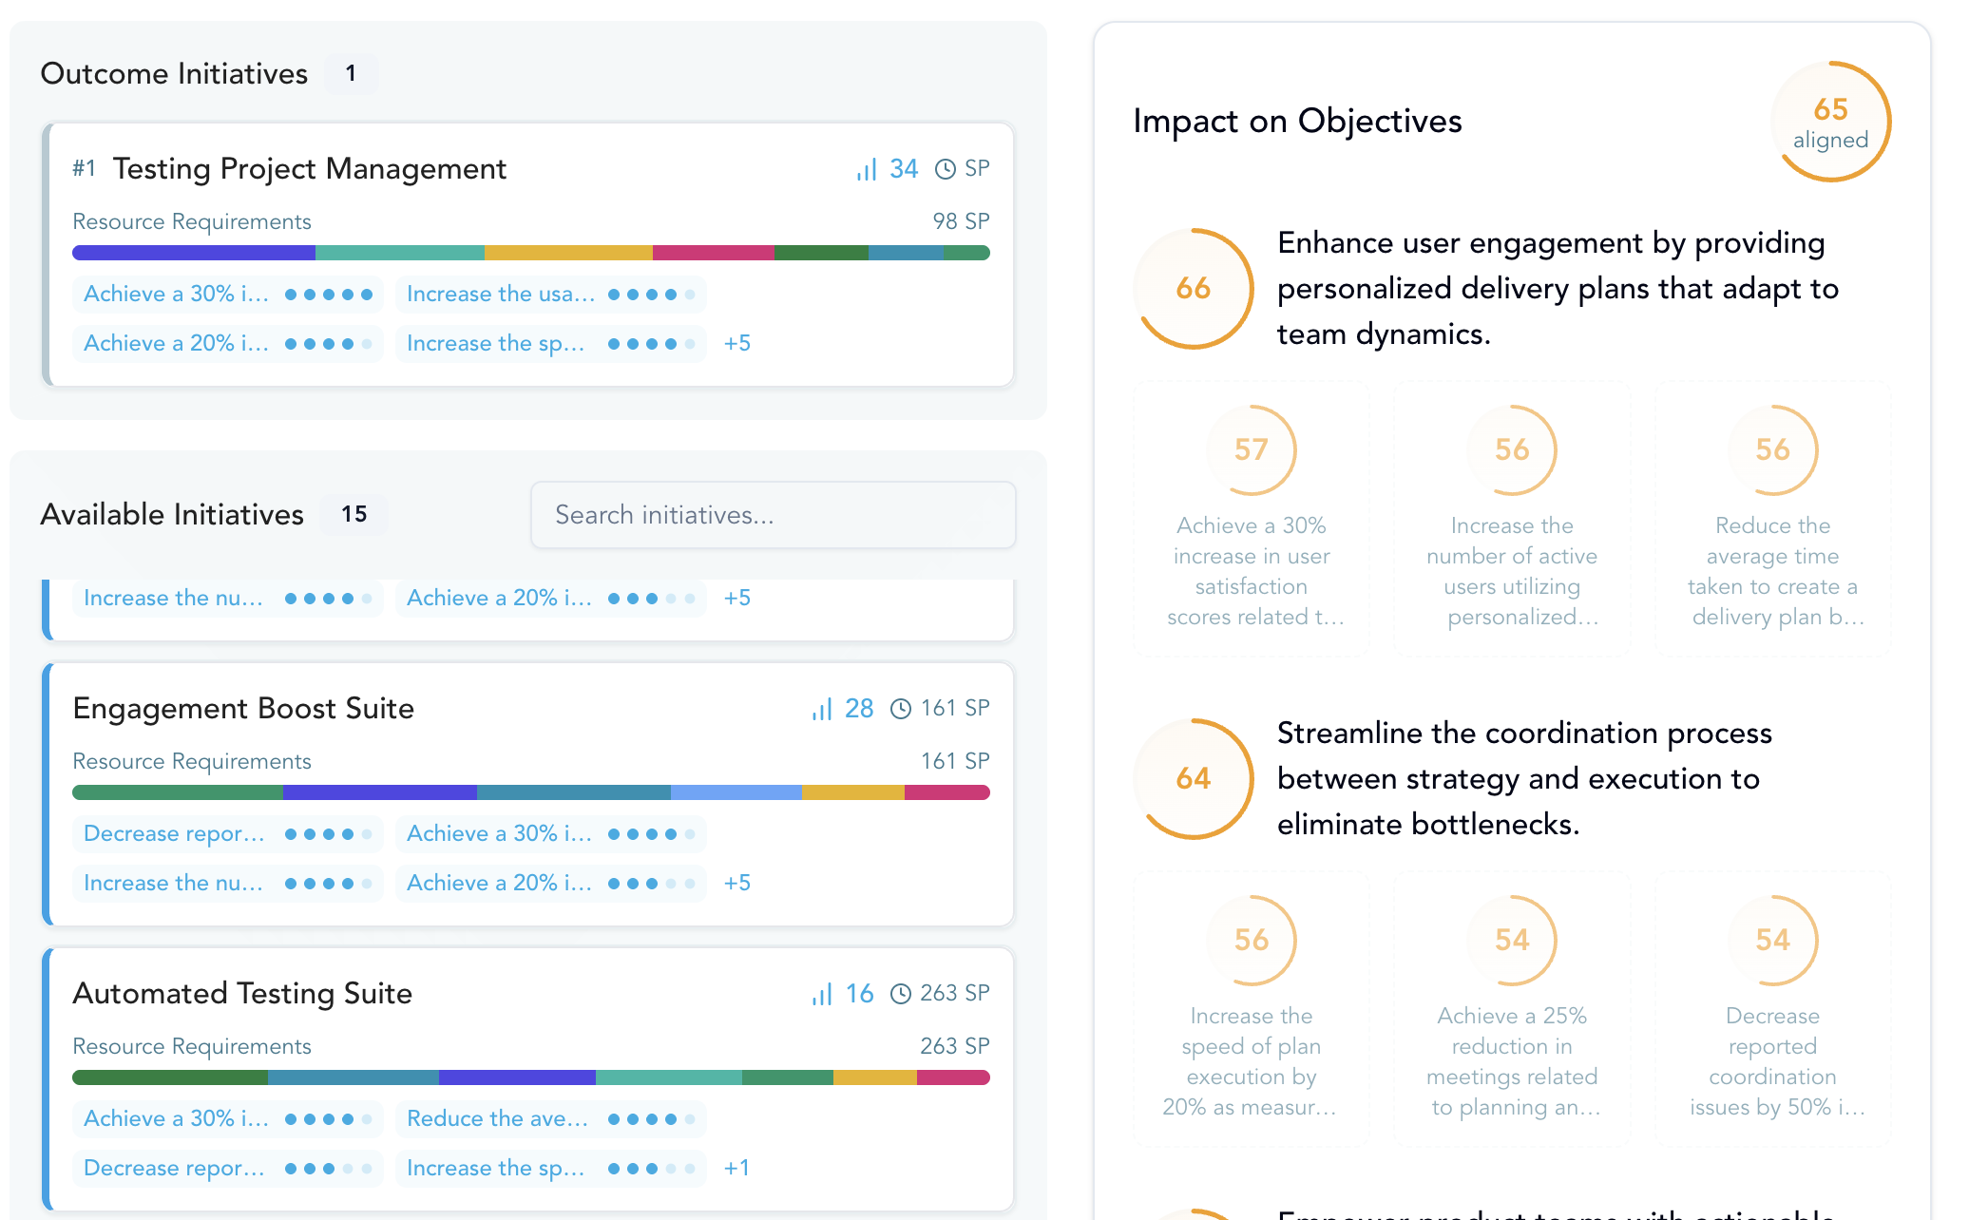Click the clock icon on Automated Testing Suite
1969x1220 pixels.
coord(899,993)
